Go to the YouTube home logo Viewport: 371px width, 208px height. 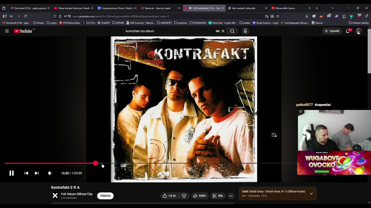tap(23, 31)
